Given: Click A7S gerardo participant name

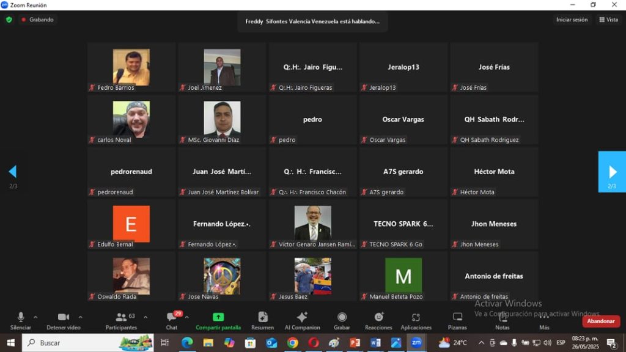Looking at the screenshot, I should tap(403, 172).
